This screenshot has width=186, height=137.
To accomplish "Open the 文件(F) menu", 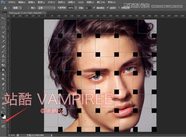I will click(x=12, y=2).
